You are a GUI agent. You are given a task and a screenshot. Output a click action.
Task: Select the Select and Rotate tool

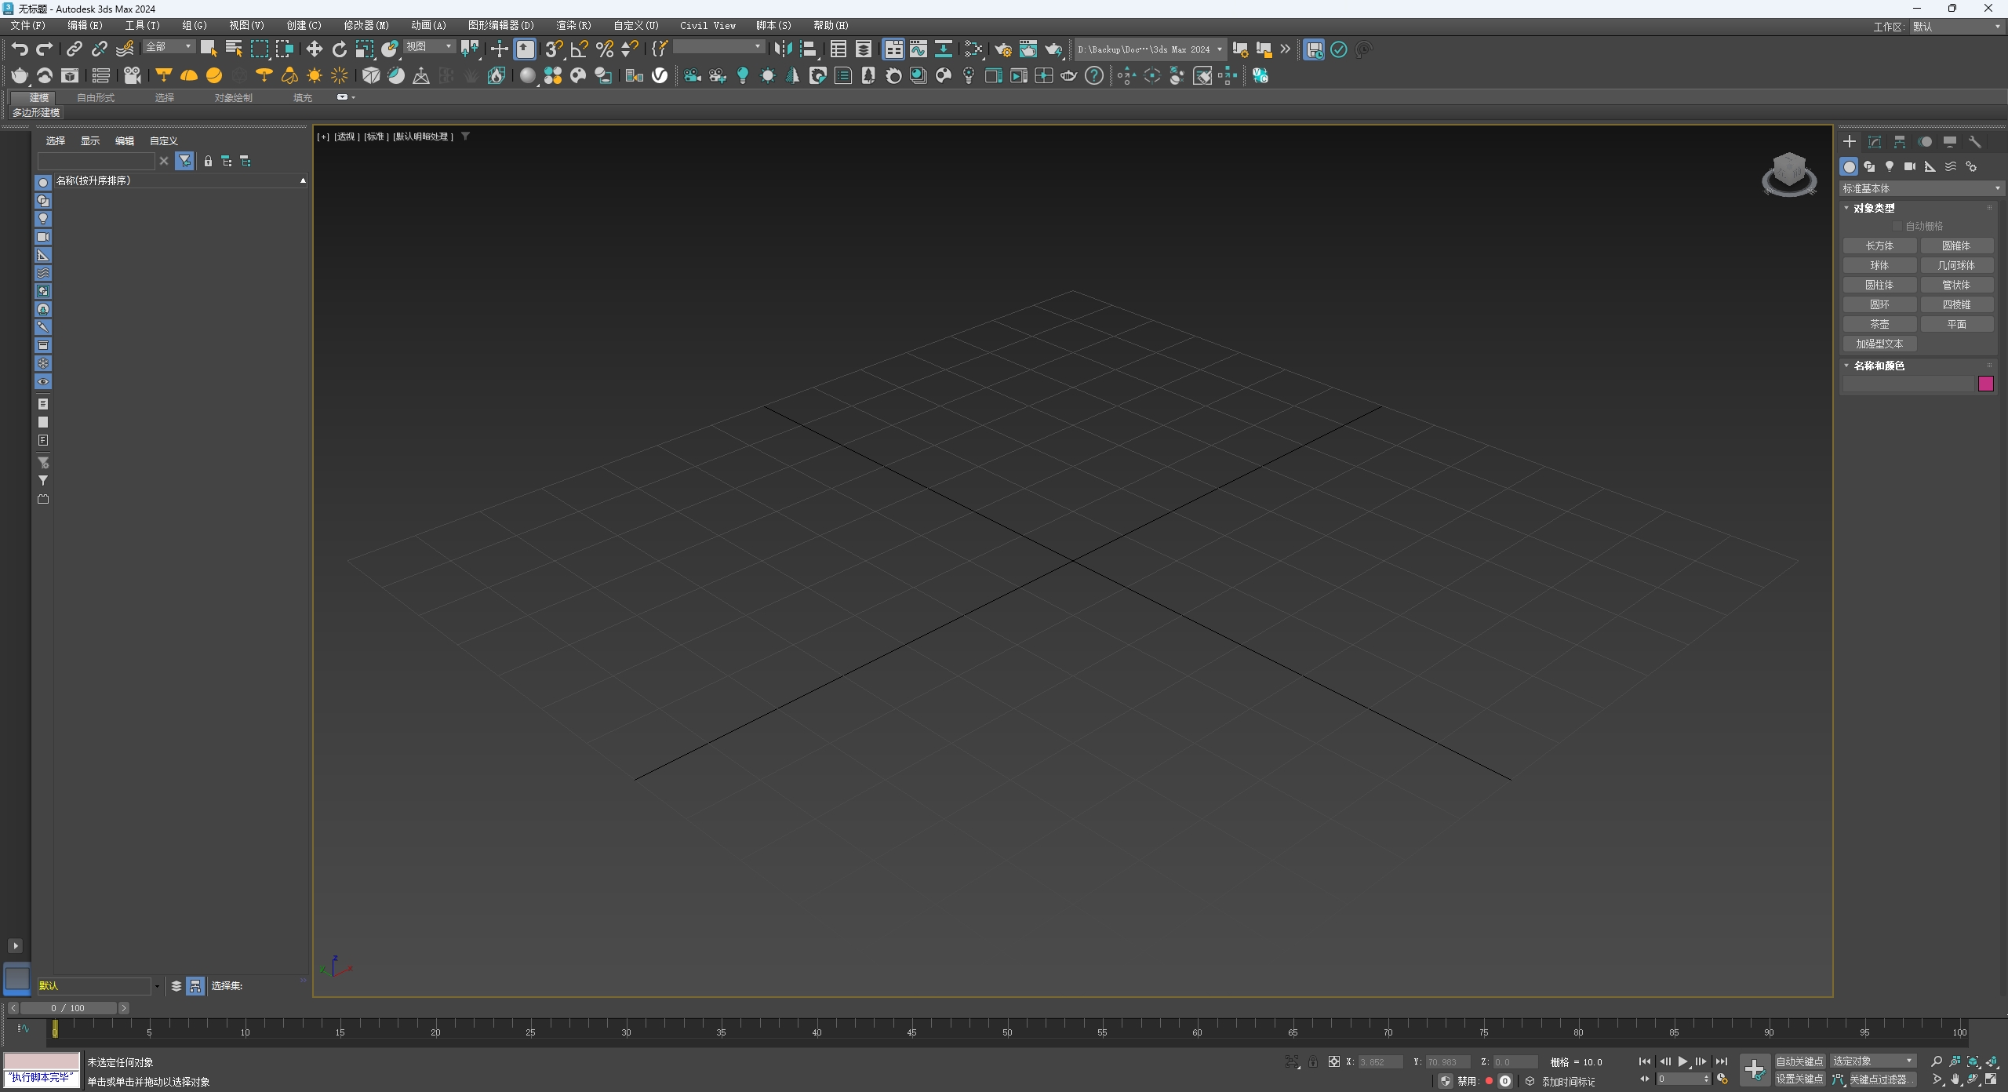(339, 49)
